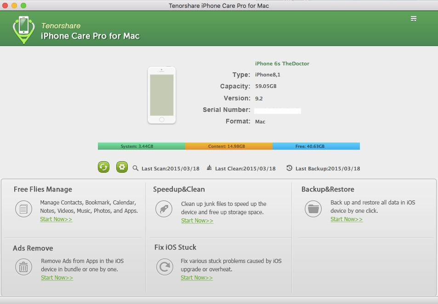
Task: Close the window with red button
Action: point(5,6)
